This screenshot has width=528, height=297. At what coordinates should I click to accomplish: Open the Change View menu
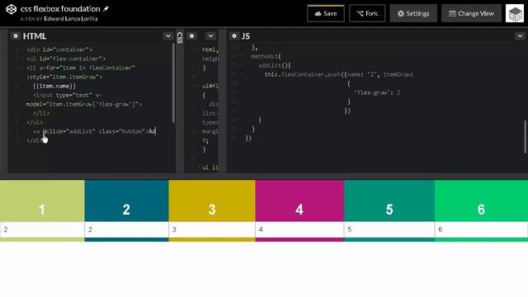point(471,13)
